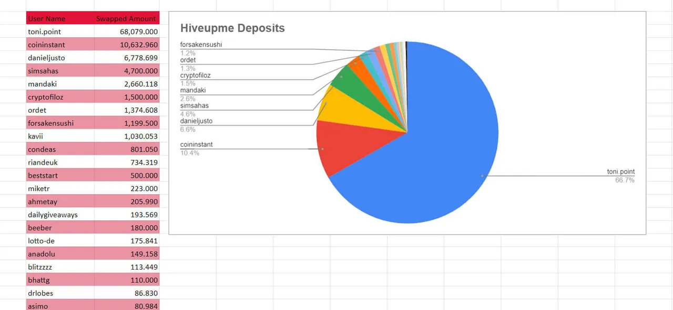Click the 1,030.053 amount cell
The image size is (673, 310).
(127, 136)
